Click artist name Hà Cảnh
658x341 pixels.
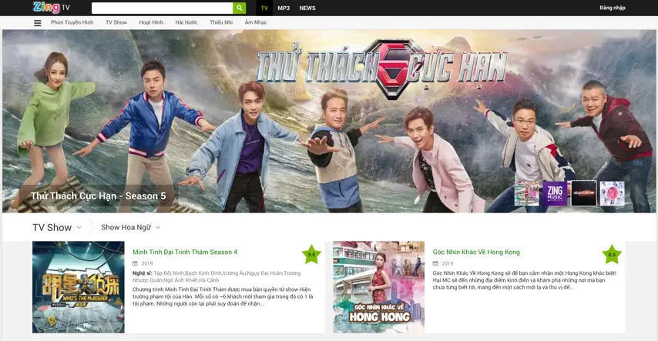[209, 280]
